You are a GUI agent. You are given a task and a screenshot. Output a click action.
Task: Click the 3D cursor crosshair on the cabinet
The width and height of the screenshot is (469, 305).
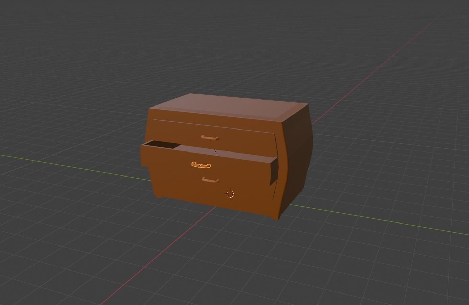230,194
